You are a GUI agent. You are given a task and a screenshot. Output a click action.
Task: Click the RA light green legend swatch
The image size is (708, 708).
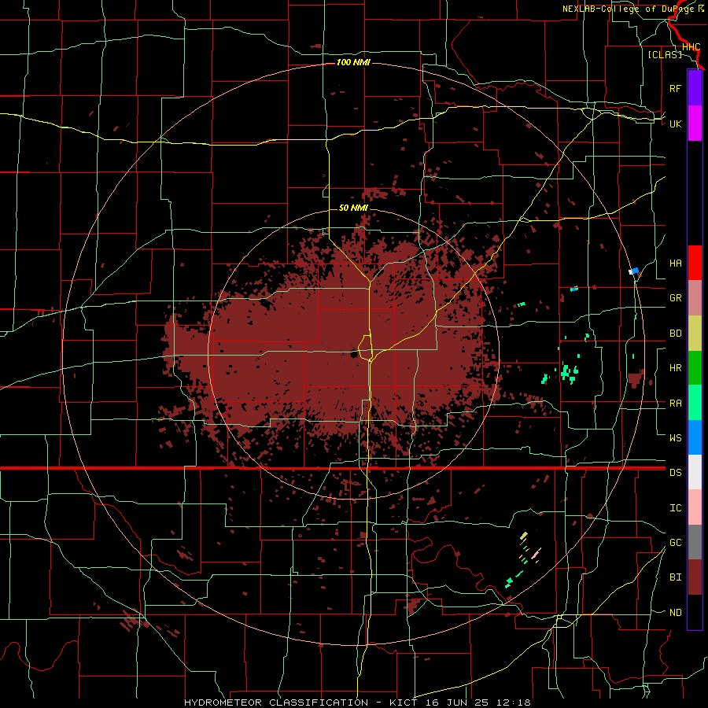(695, 403)
